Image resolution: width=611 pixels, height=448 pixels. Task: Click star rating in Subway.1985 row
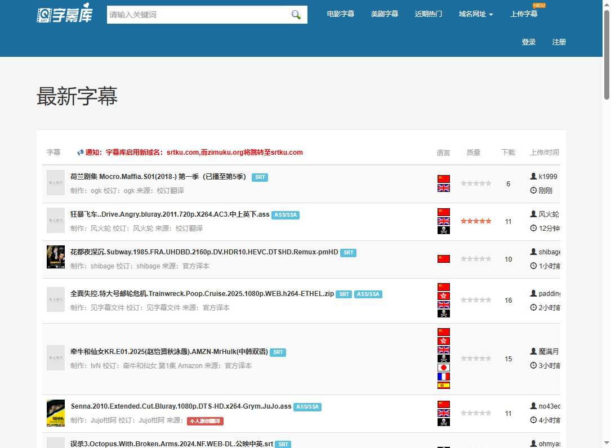point(476,259)
